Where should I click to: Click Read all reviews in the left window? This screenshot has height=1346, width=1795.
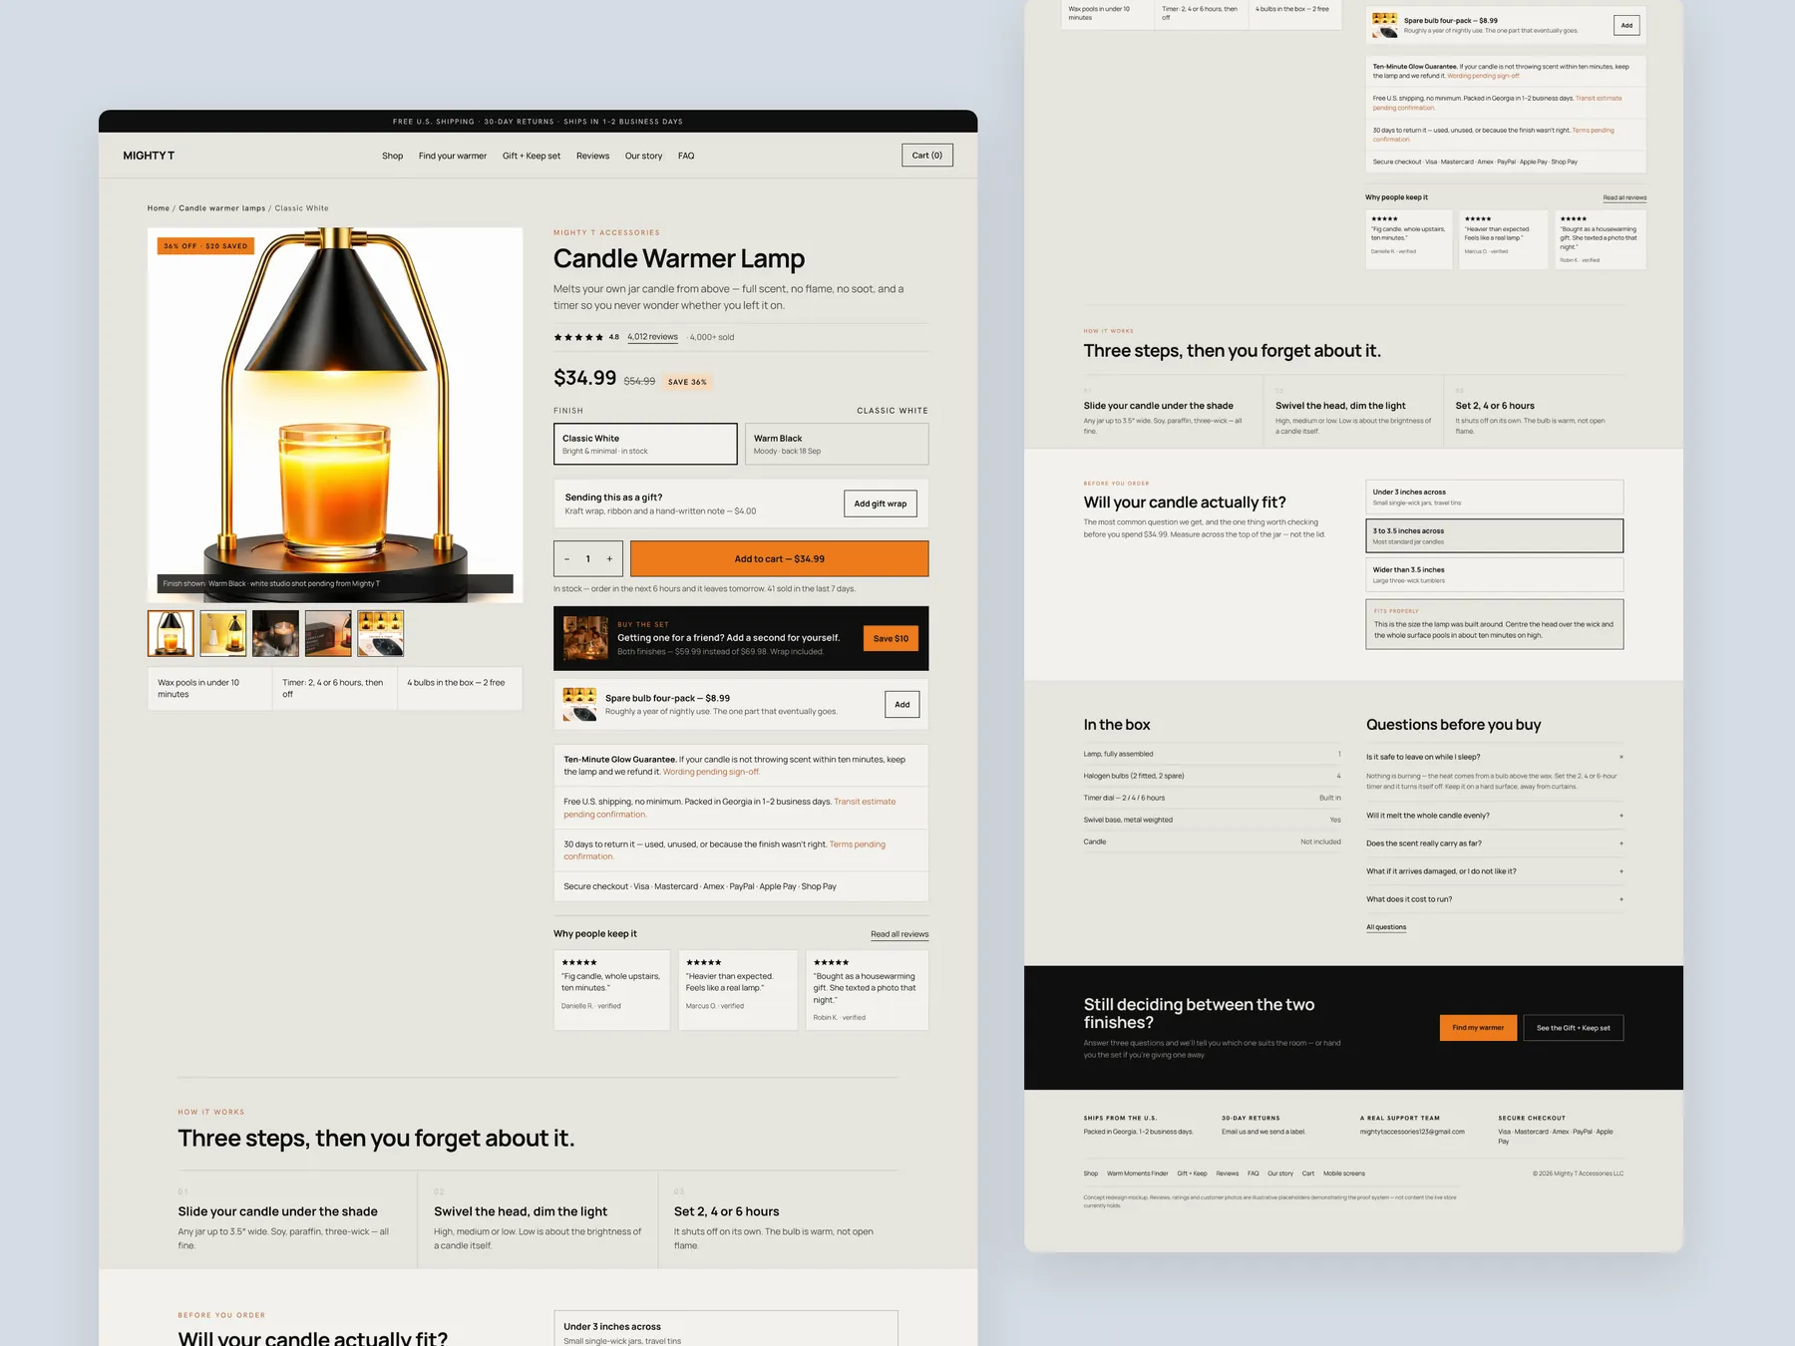pyautogui.click(x=899, y=934)
